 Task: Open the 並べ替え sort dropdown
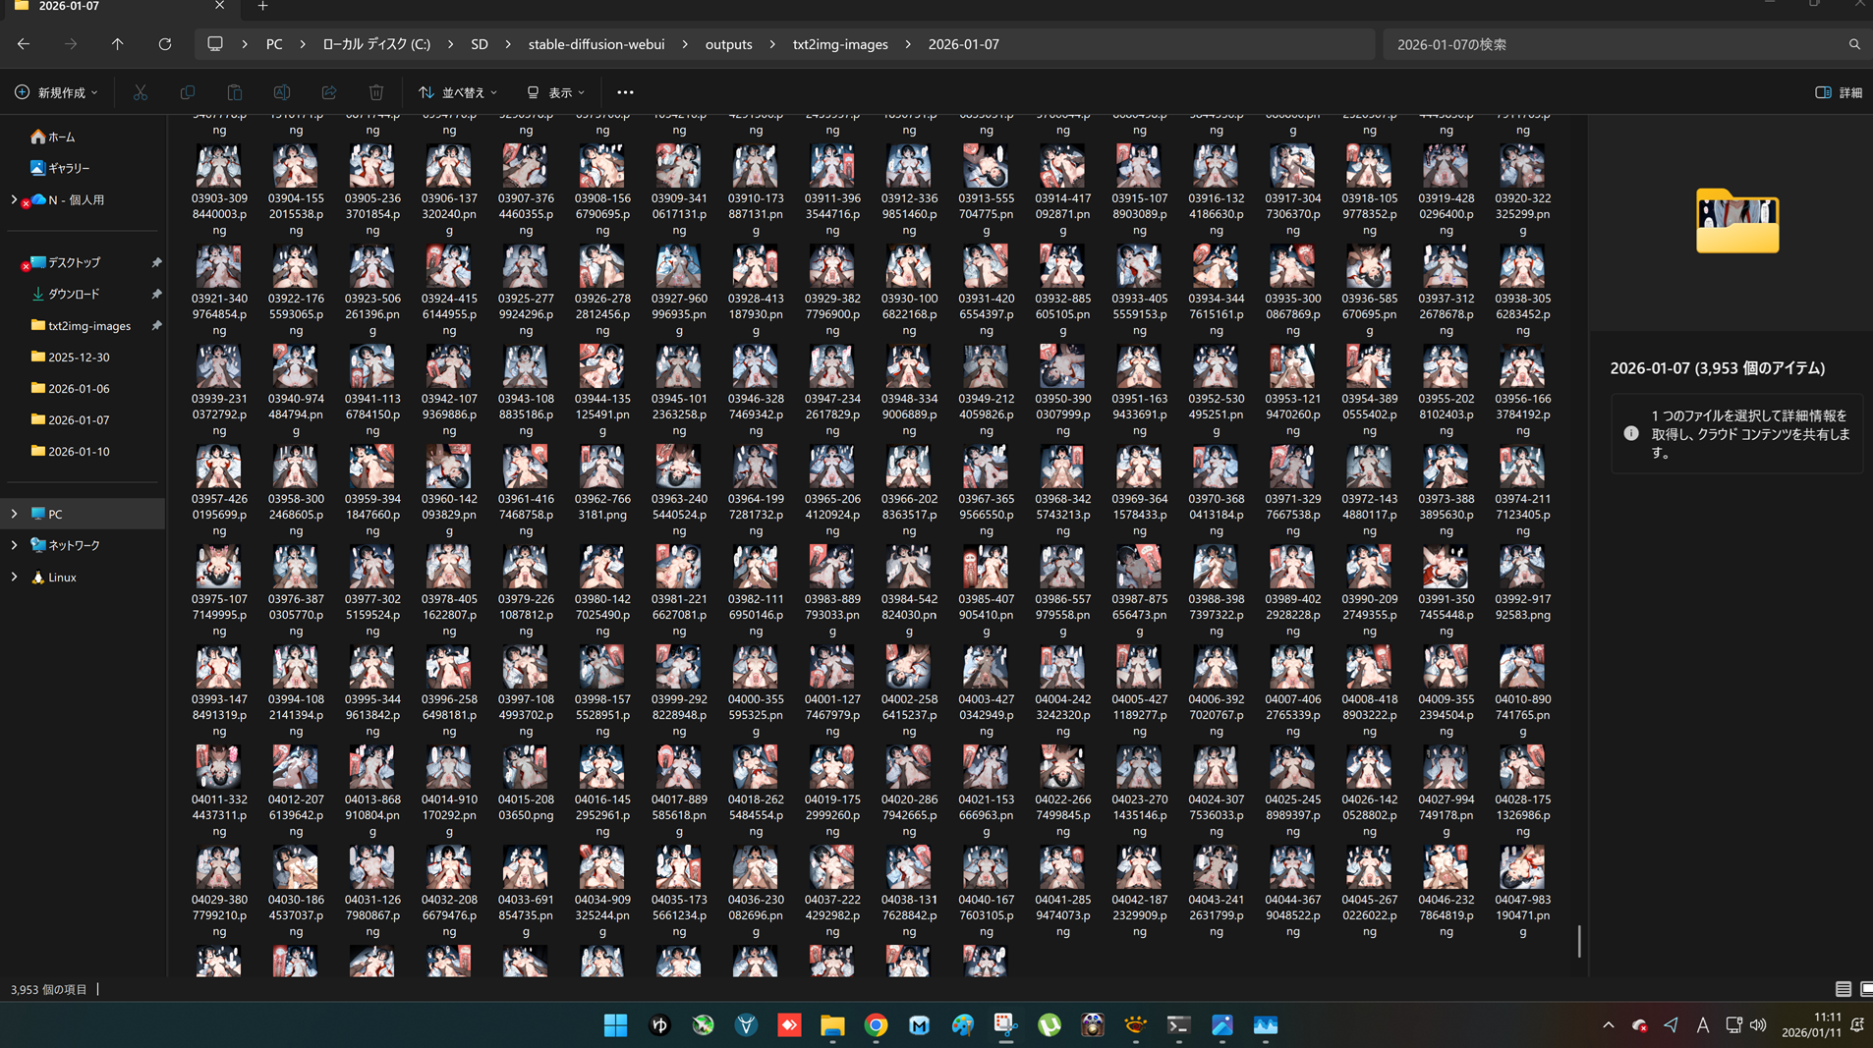[458, 92]
